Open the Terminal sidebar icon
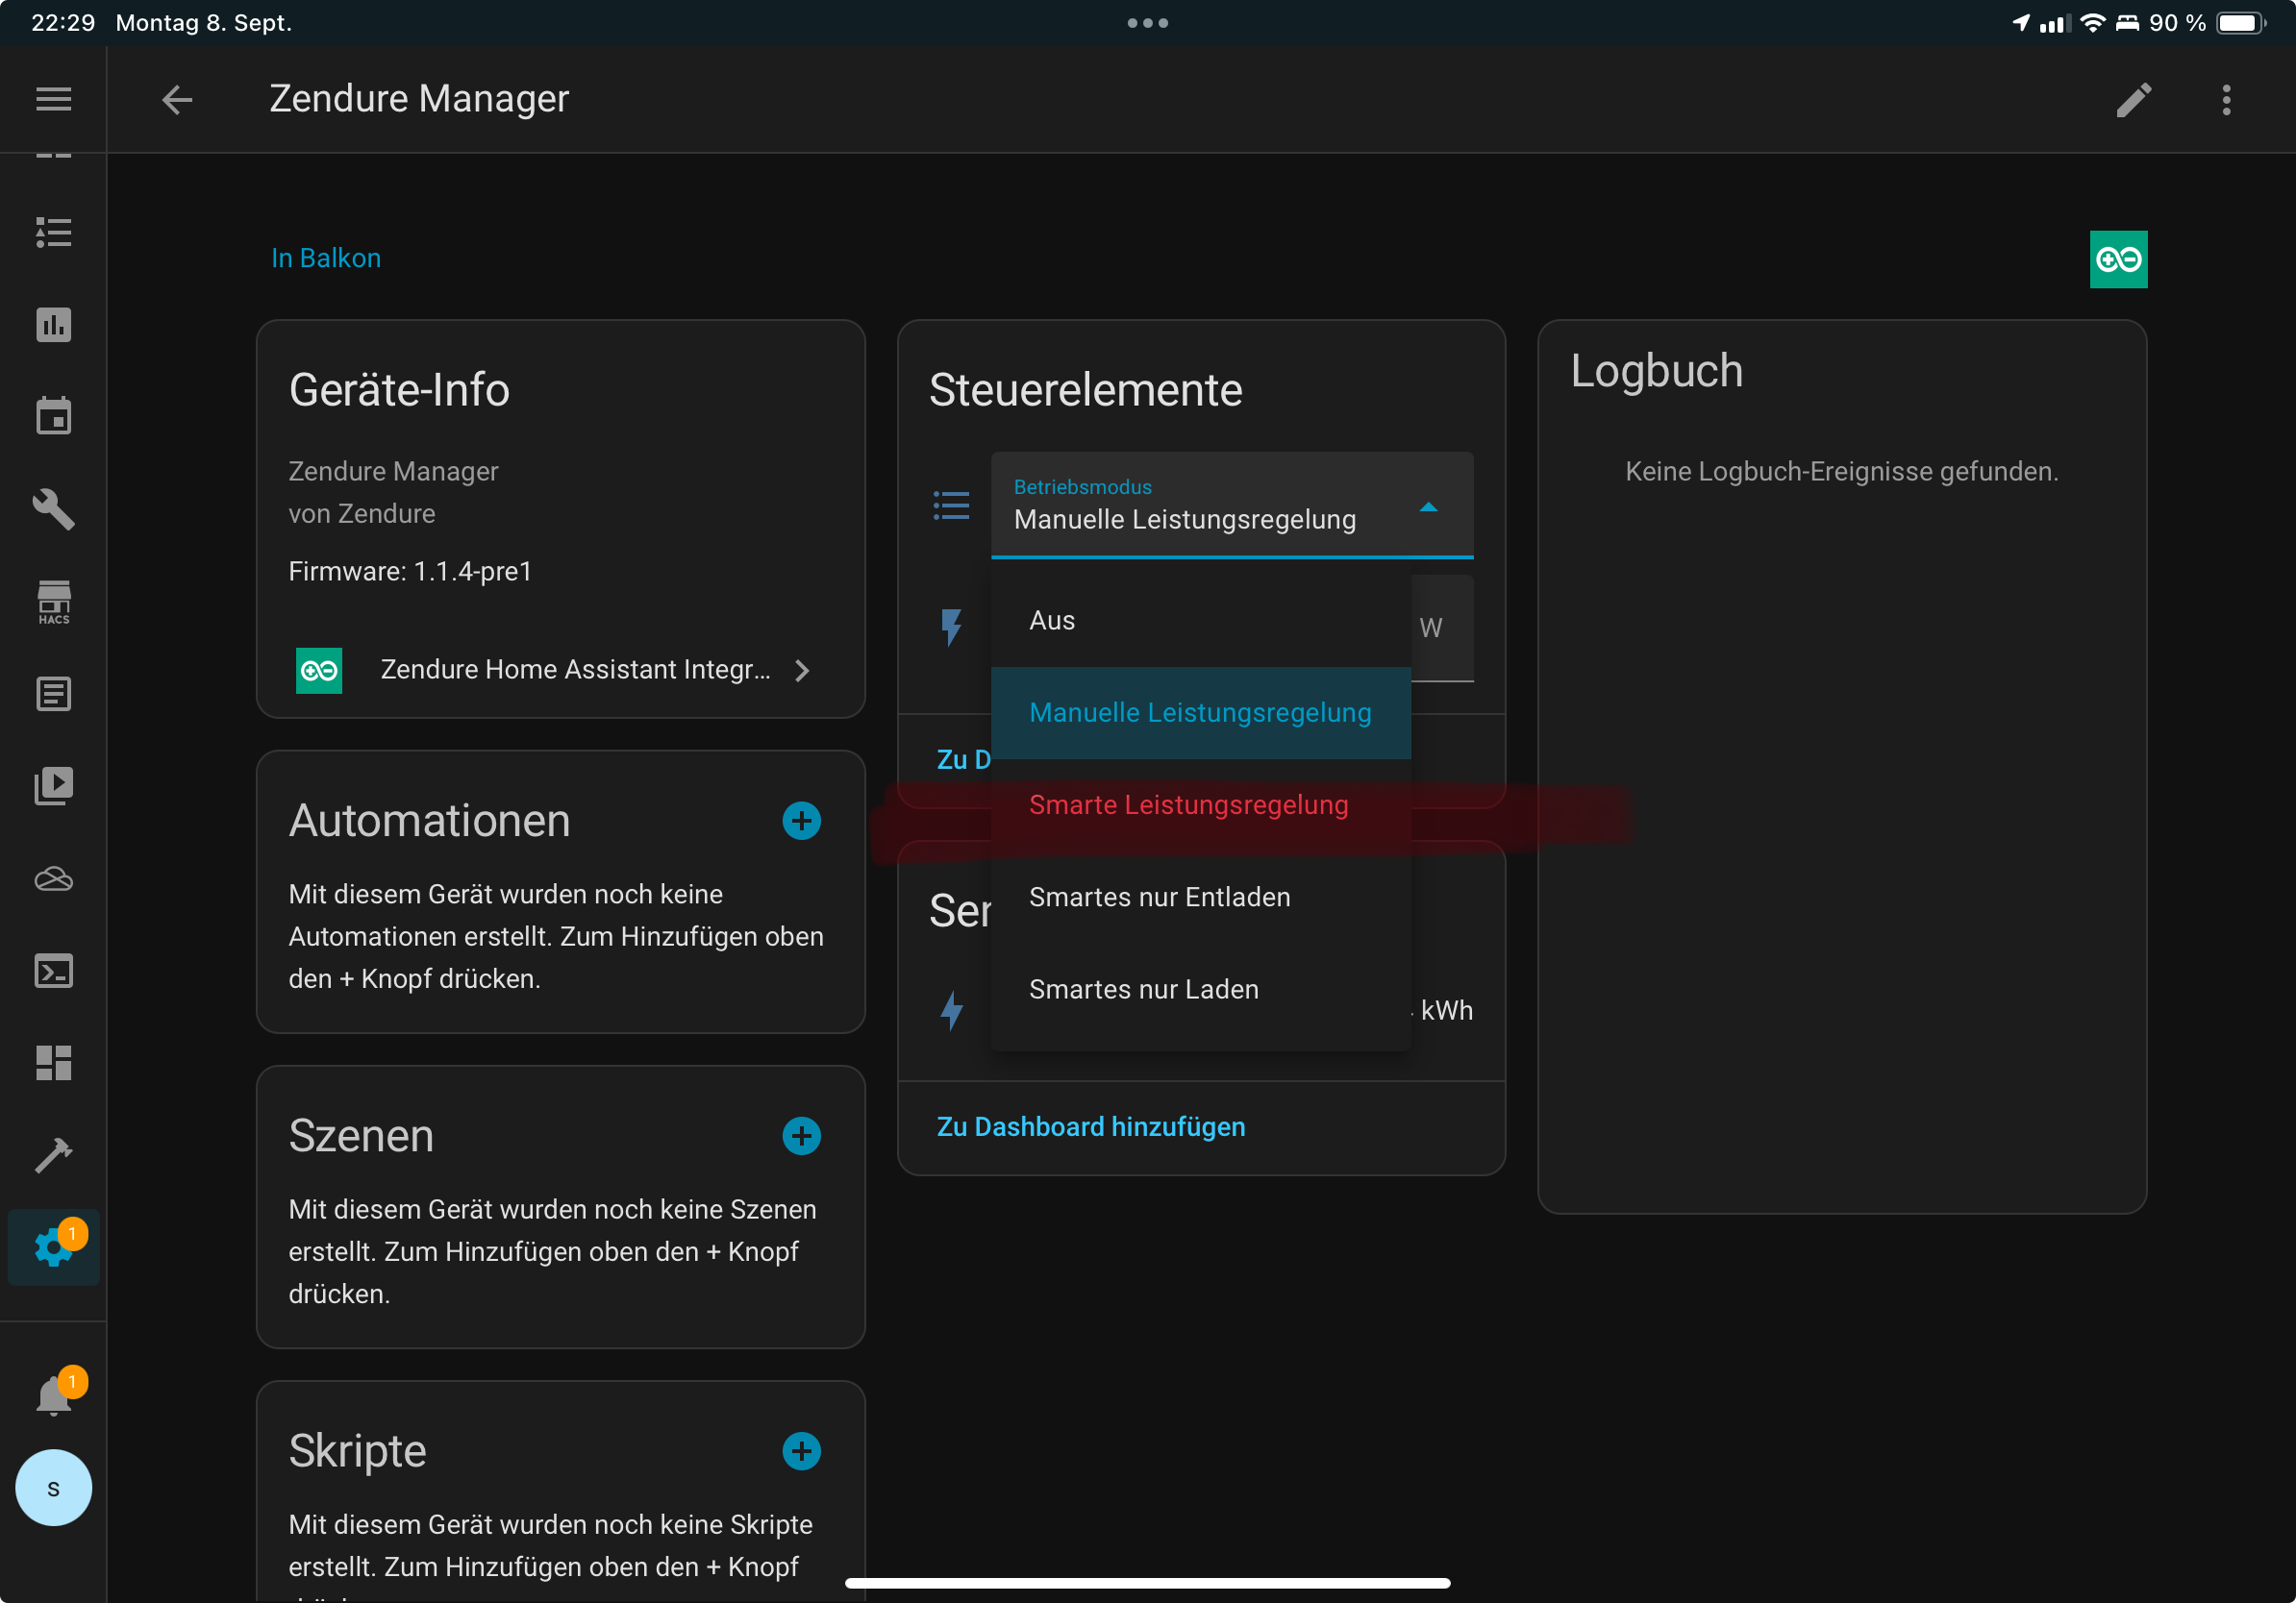Screen dimensions: 2296x1603 click(x=53, y=971)
